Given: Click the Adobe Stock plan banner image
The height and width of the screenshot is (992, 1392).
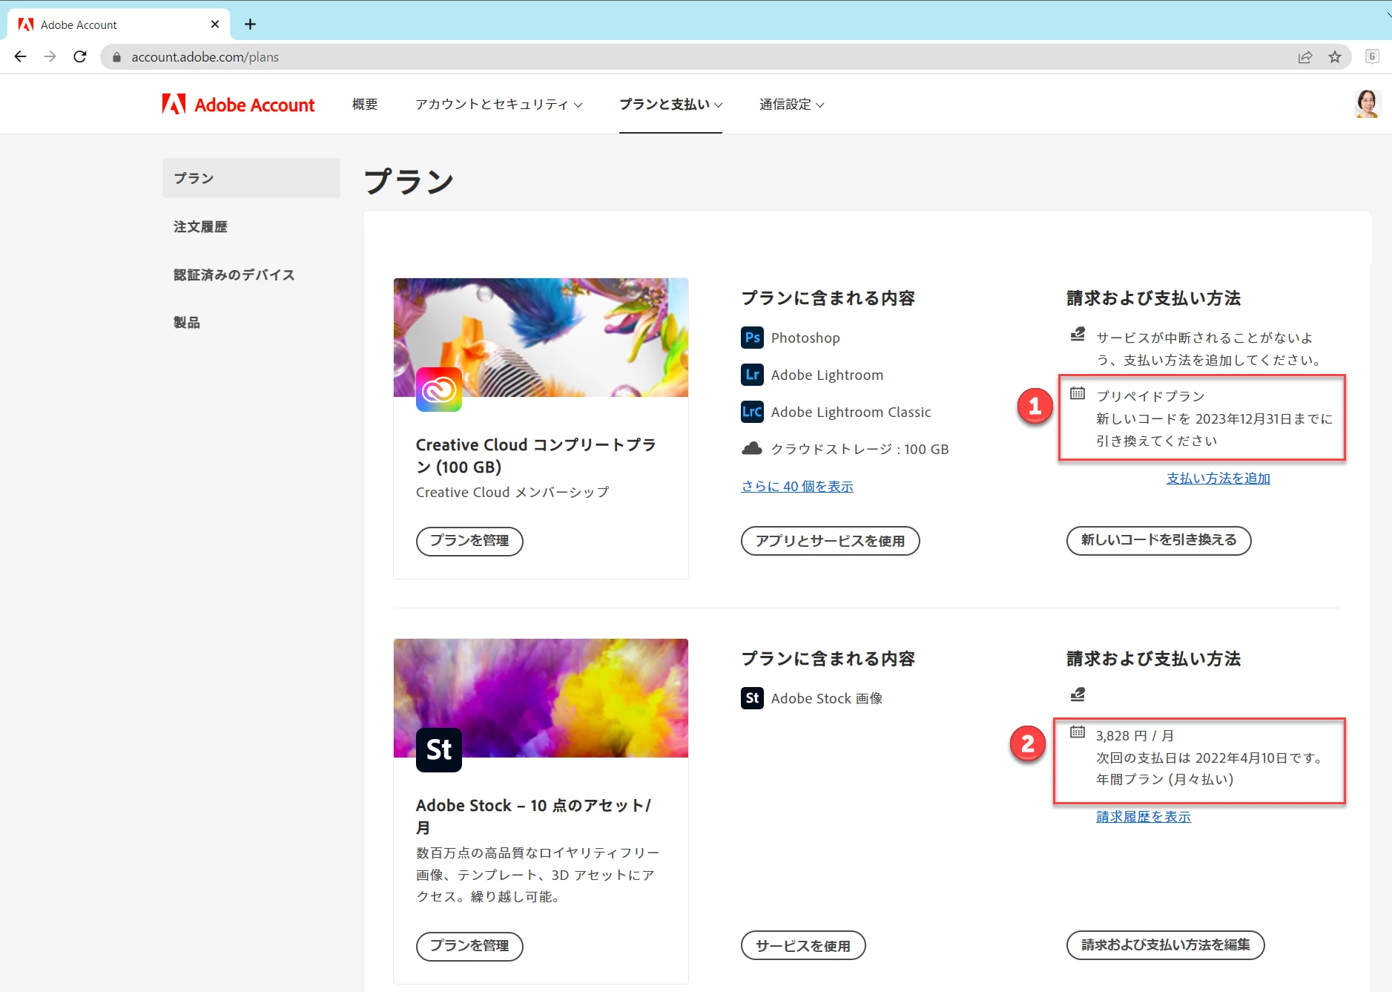Looking at the screenshot, I should pyautogui.click(x=541, y=698).
